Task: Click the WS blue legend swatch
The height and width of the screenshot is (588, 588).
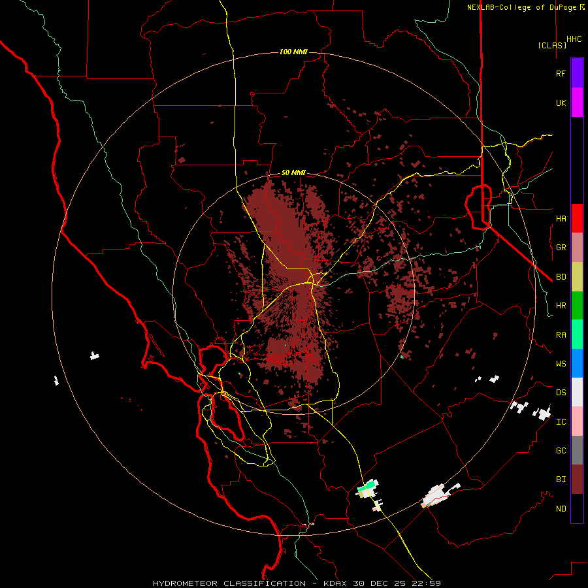Action: click(x=577, y=363)
